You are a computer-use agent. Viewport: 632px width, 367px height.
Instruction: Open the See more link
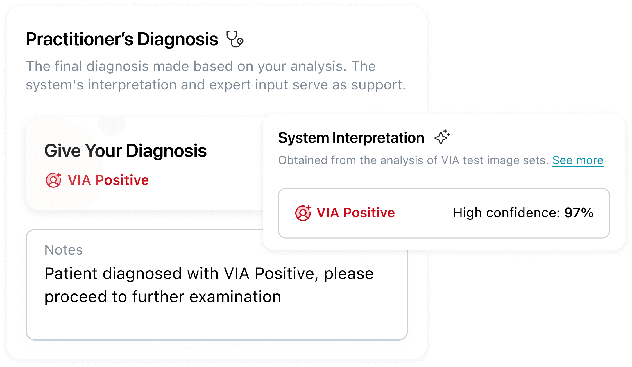click(578, 160)
